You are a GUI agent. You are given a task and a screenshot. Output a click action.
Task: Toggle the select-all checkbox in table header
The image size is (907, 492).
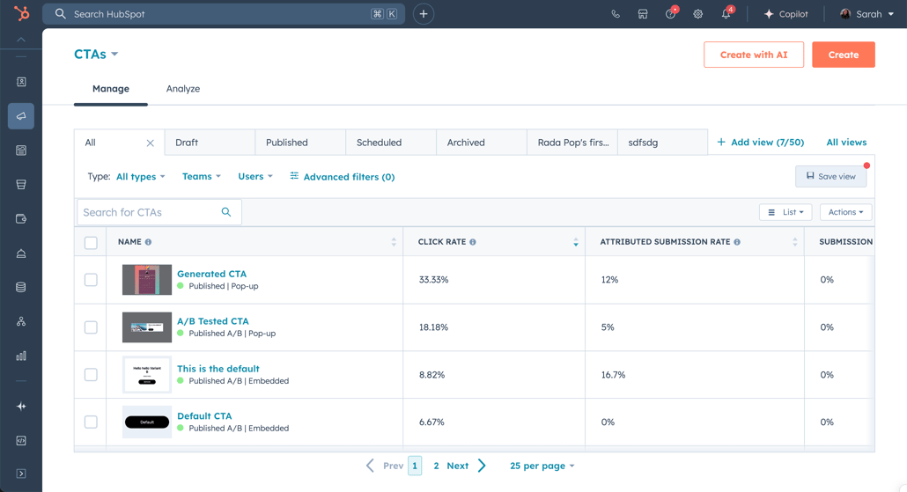click(x=91, y=243)
